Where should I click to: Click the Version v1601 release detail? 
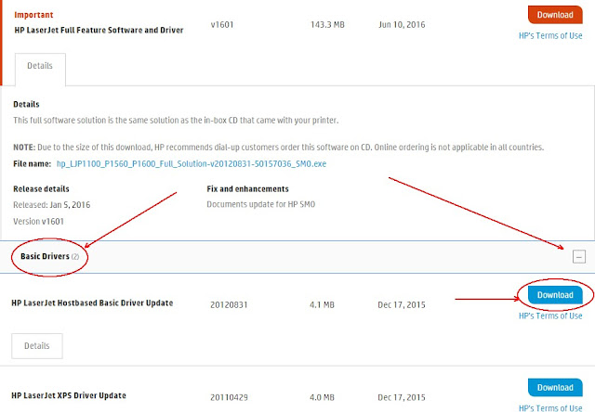[x=38, y=221]
